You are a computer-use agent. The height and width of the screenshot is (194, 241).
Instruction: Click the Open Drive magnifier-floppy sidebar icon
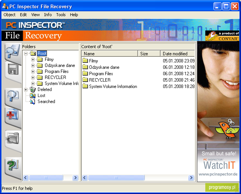(x=13, y=51)
